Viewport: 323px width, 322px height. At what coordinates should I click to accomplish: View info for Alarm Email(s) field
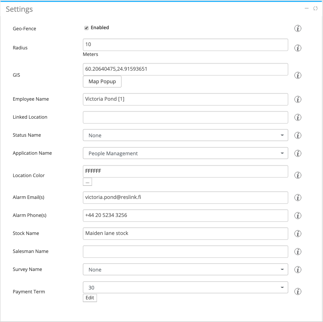tap(298, 198)
